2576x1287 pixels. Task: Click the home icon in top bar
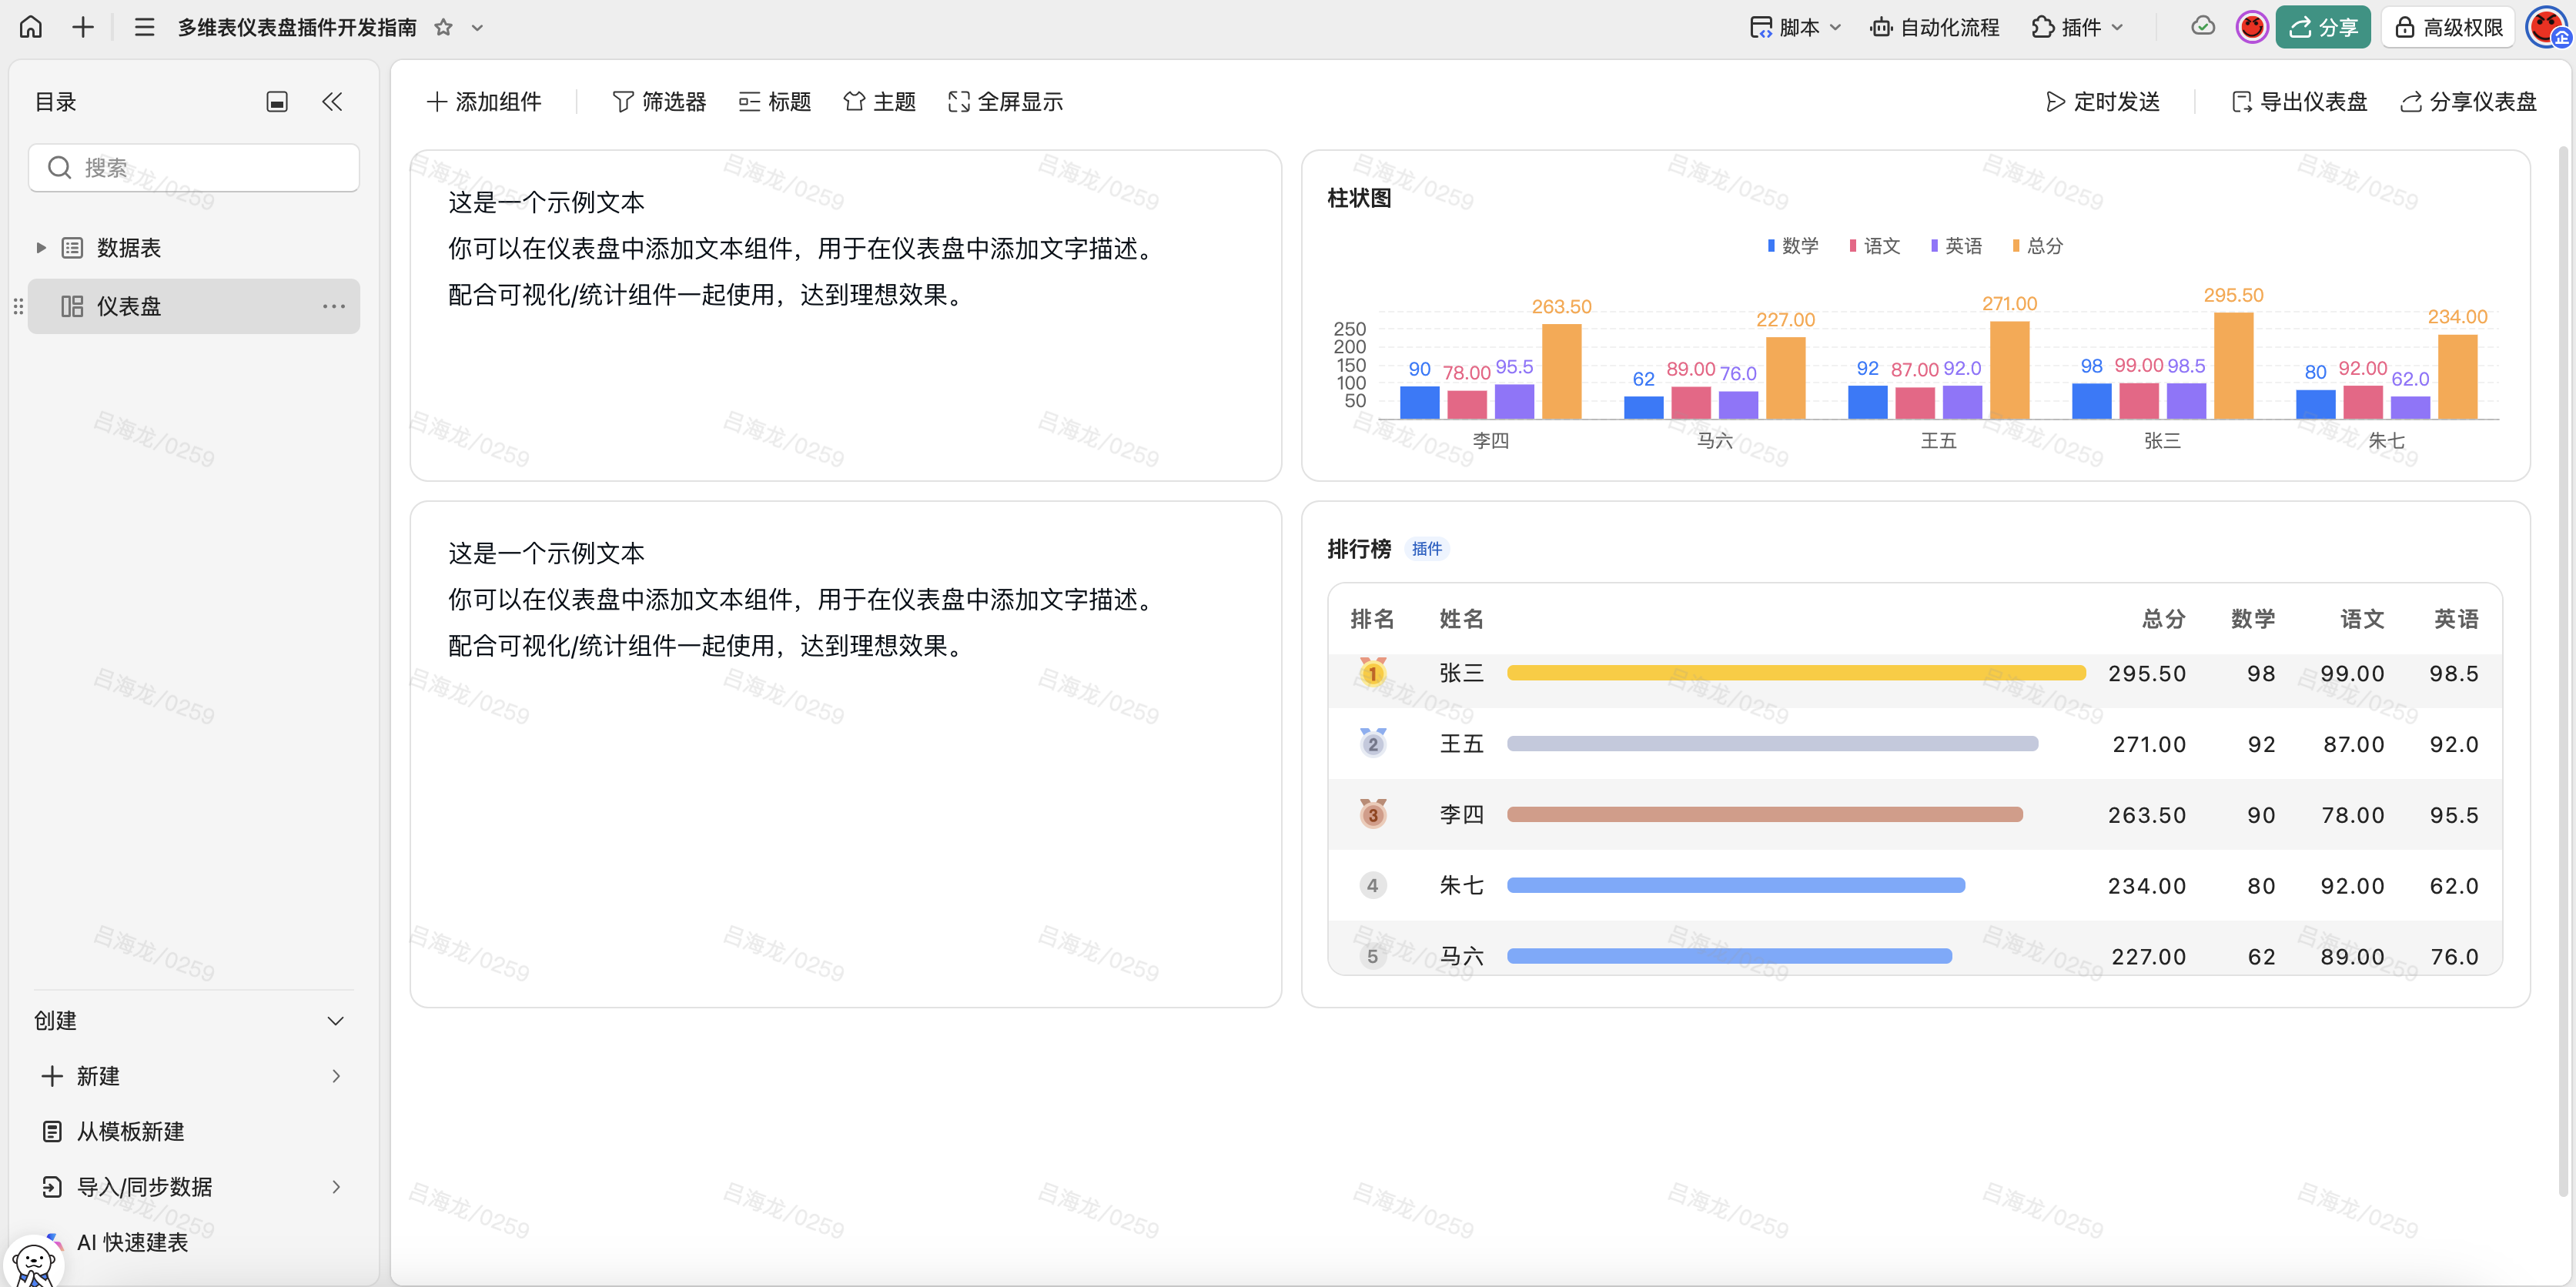31,27
